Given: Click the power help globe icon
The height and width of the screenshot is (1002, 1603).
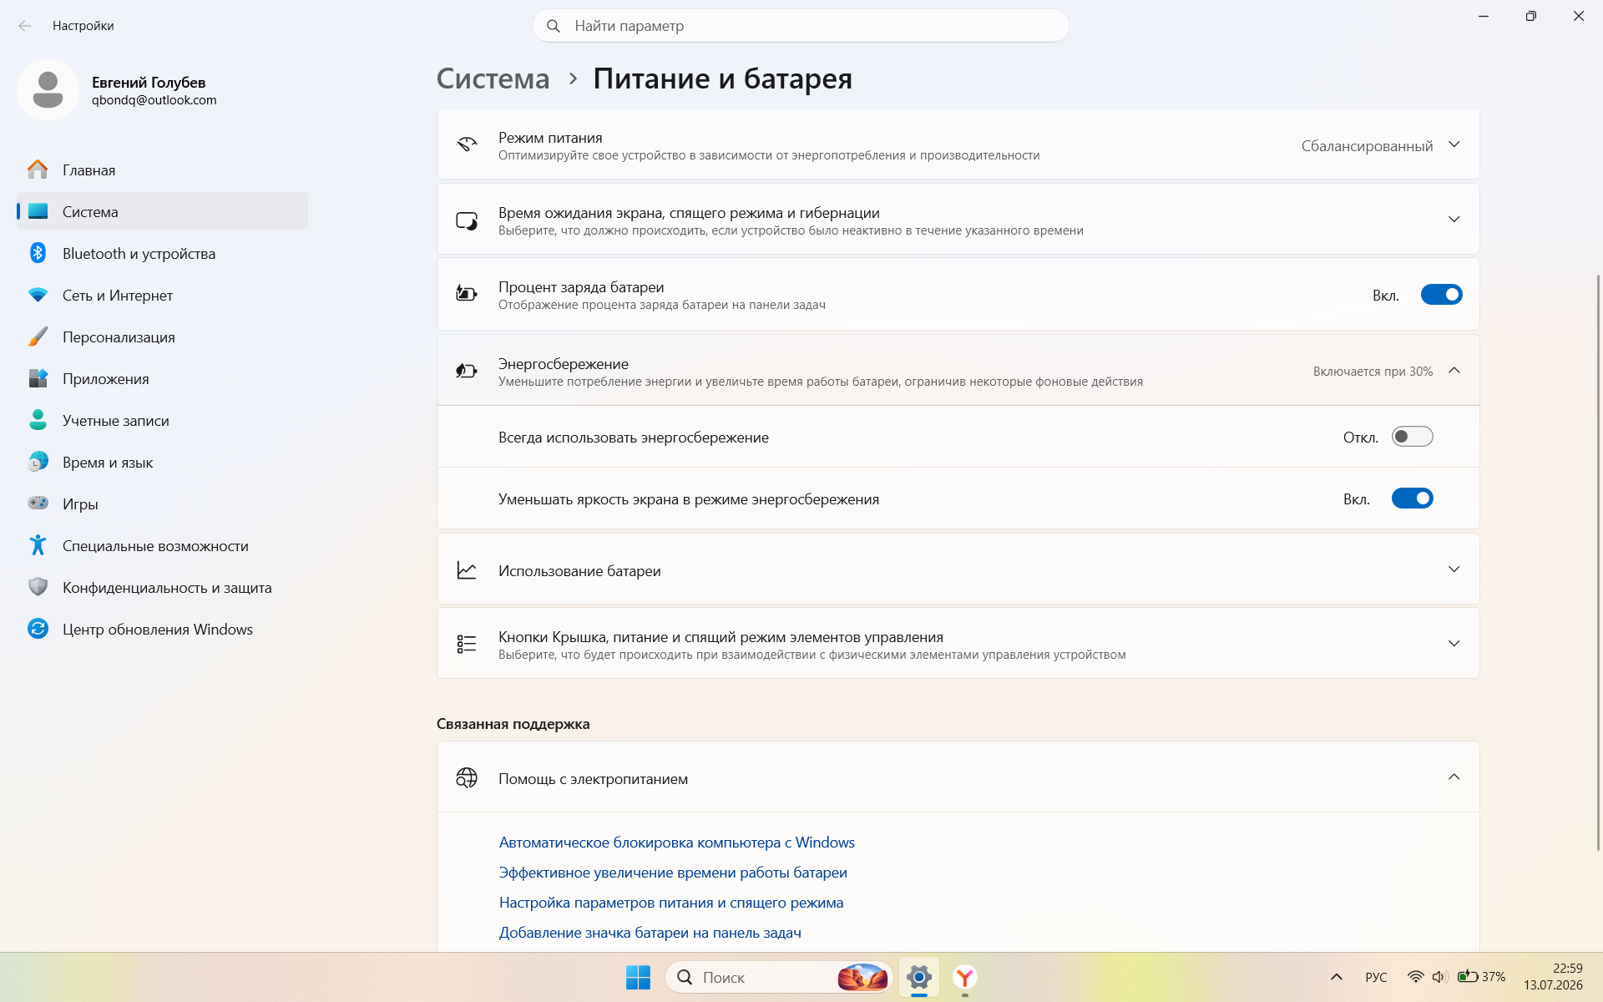Looking at the screenshot, I should (467, 778).
